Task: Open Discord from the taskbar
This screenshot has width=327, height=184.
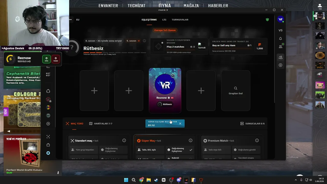Action: click(179, 180)
